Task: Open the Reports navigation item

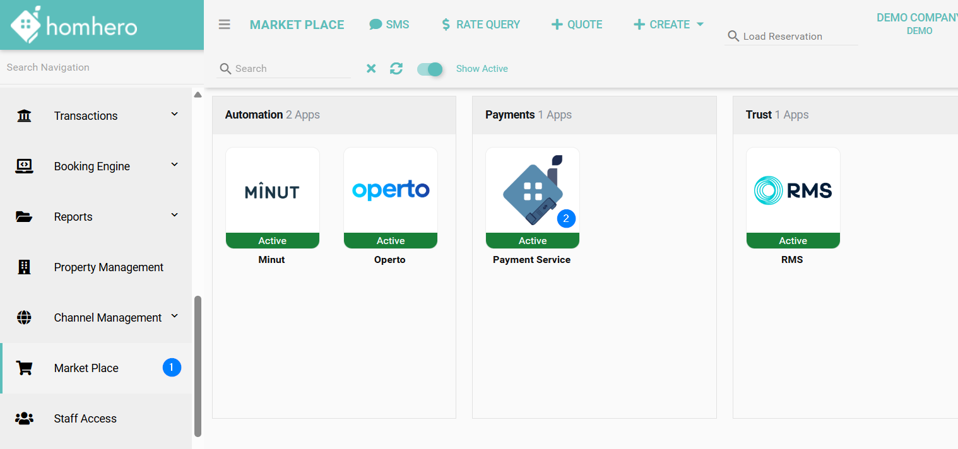Action: click(73, 217)
